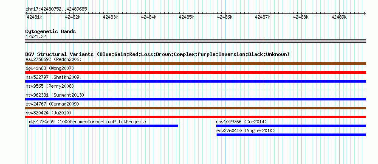Click the 42485k ruler mark
This screenshot has width=378, height=164.
click(187, 17)
